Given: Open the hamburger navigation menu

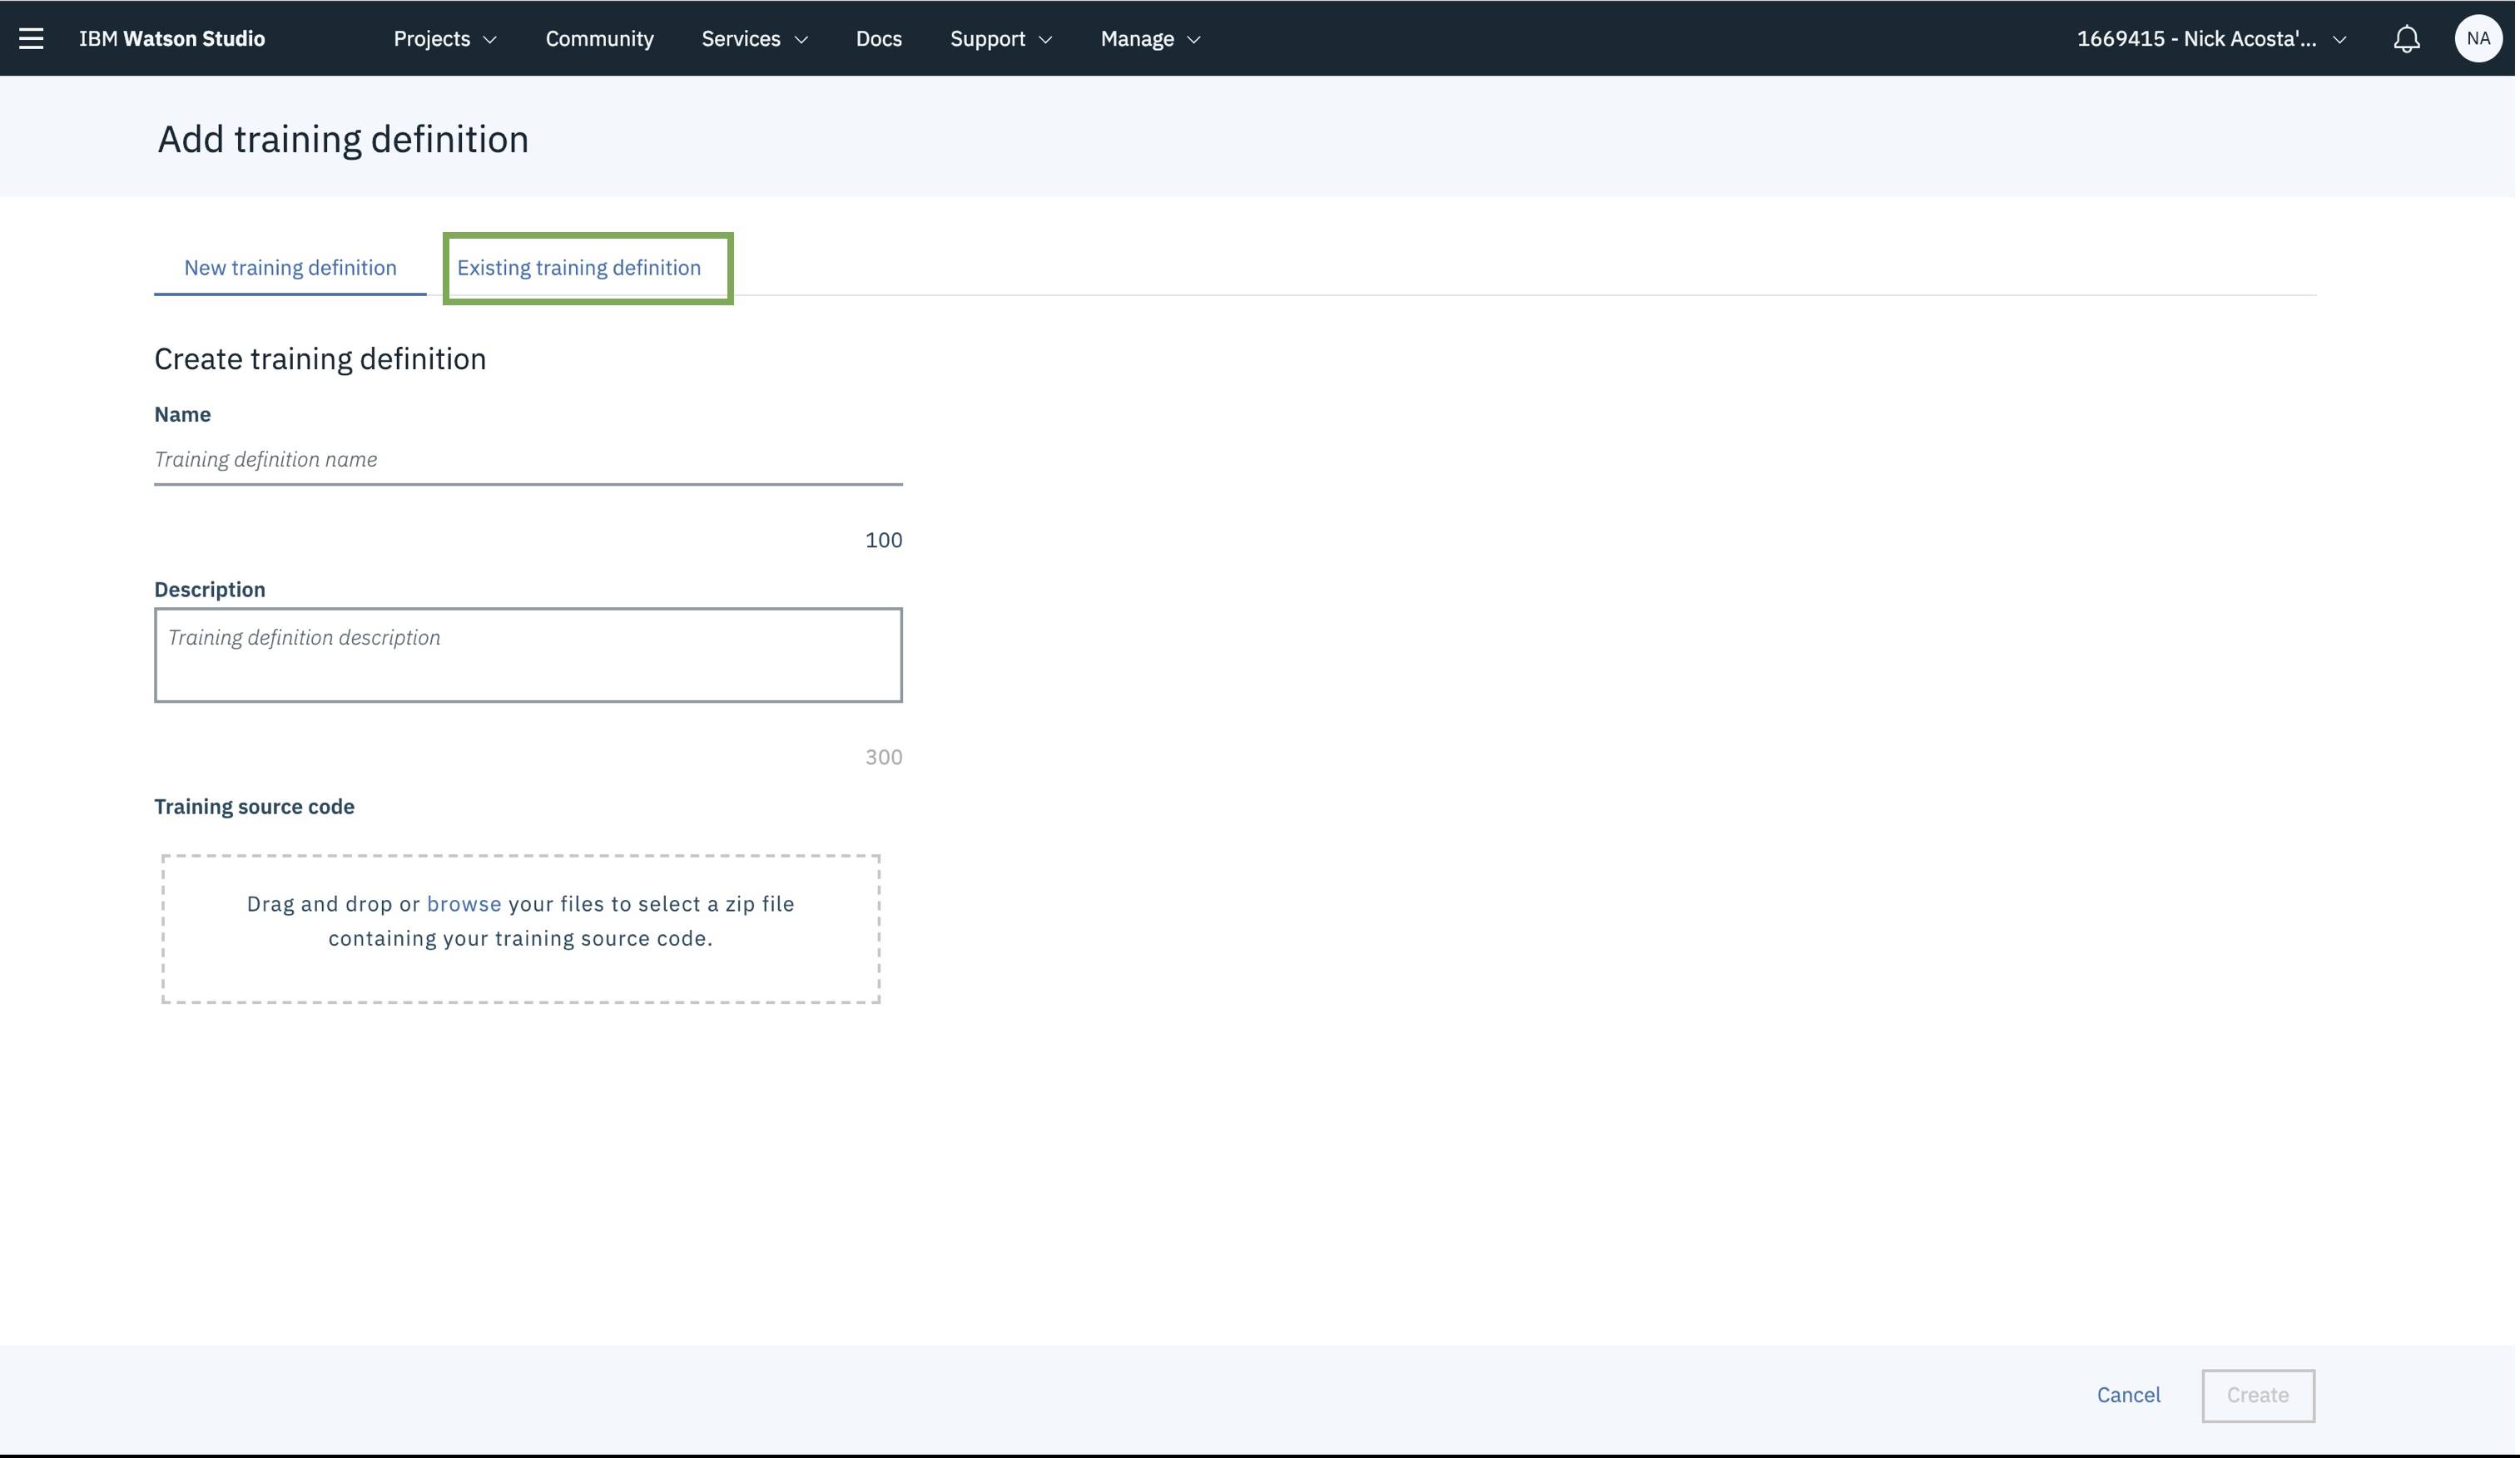Looking at the screenshot, I should click(x=31, y=38).
